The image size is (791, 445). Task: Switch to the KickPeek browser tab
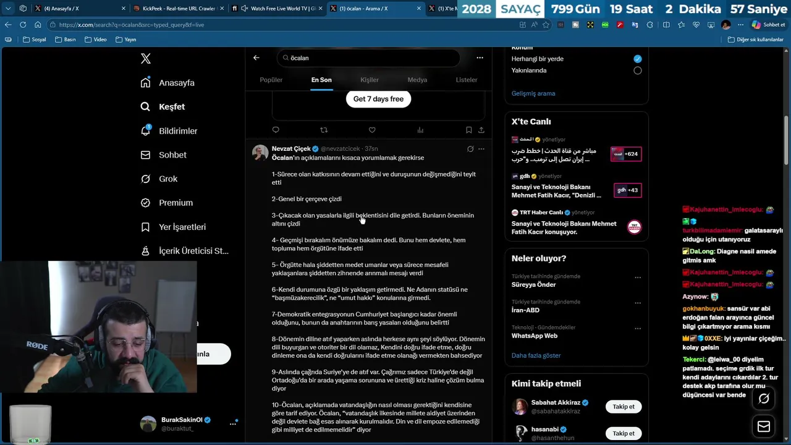(x=178, y=8)
